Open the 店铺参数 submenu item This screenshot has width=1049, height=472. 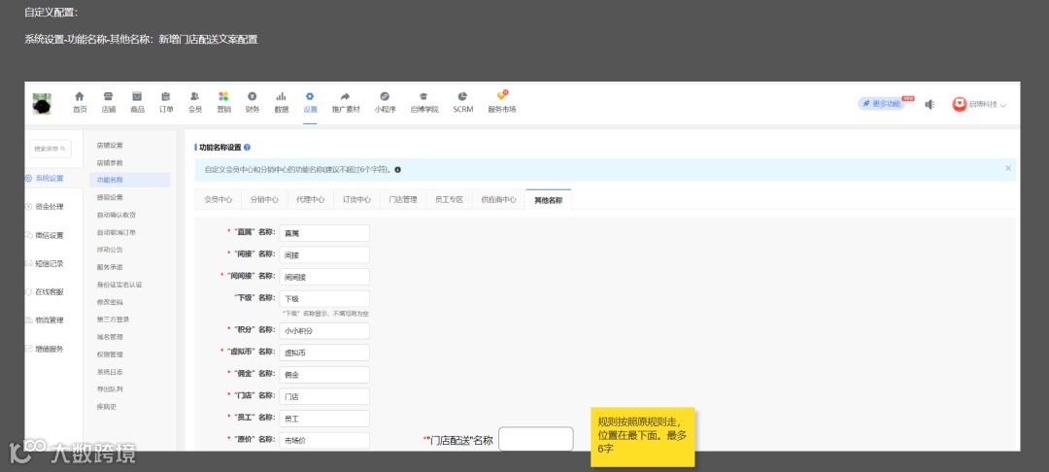(x=110, y=162)
